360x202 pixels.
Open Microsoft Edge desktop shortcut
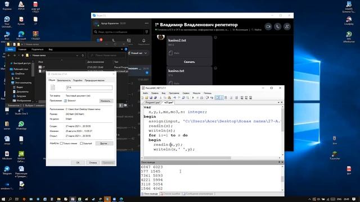click(x=21, y=36)
